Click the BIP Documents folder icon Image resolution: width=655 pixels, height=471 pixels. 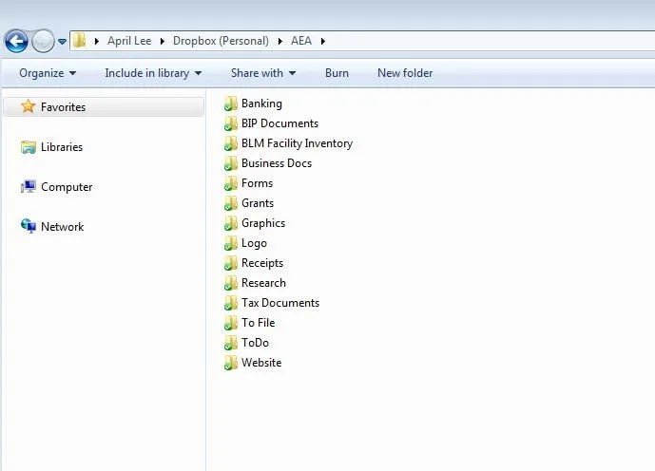coord(231,123)
